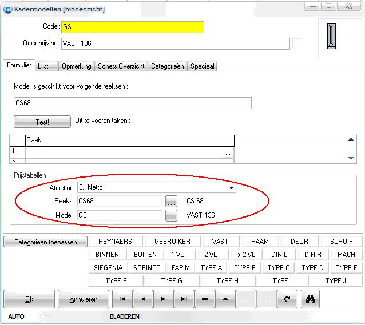365x325 pixels.
Task: Click the reeksen field containing CS68
Action: (133, 103)
